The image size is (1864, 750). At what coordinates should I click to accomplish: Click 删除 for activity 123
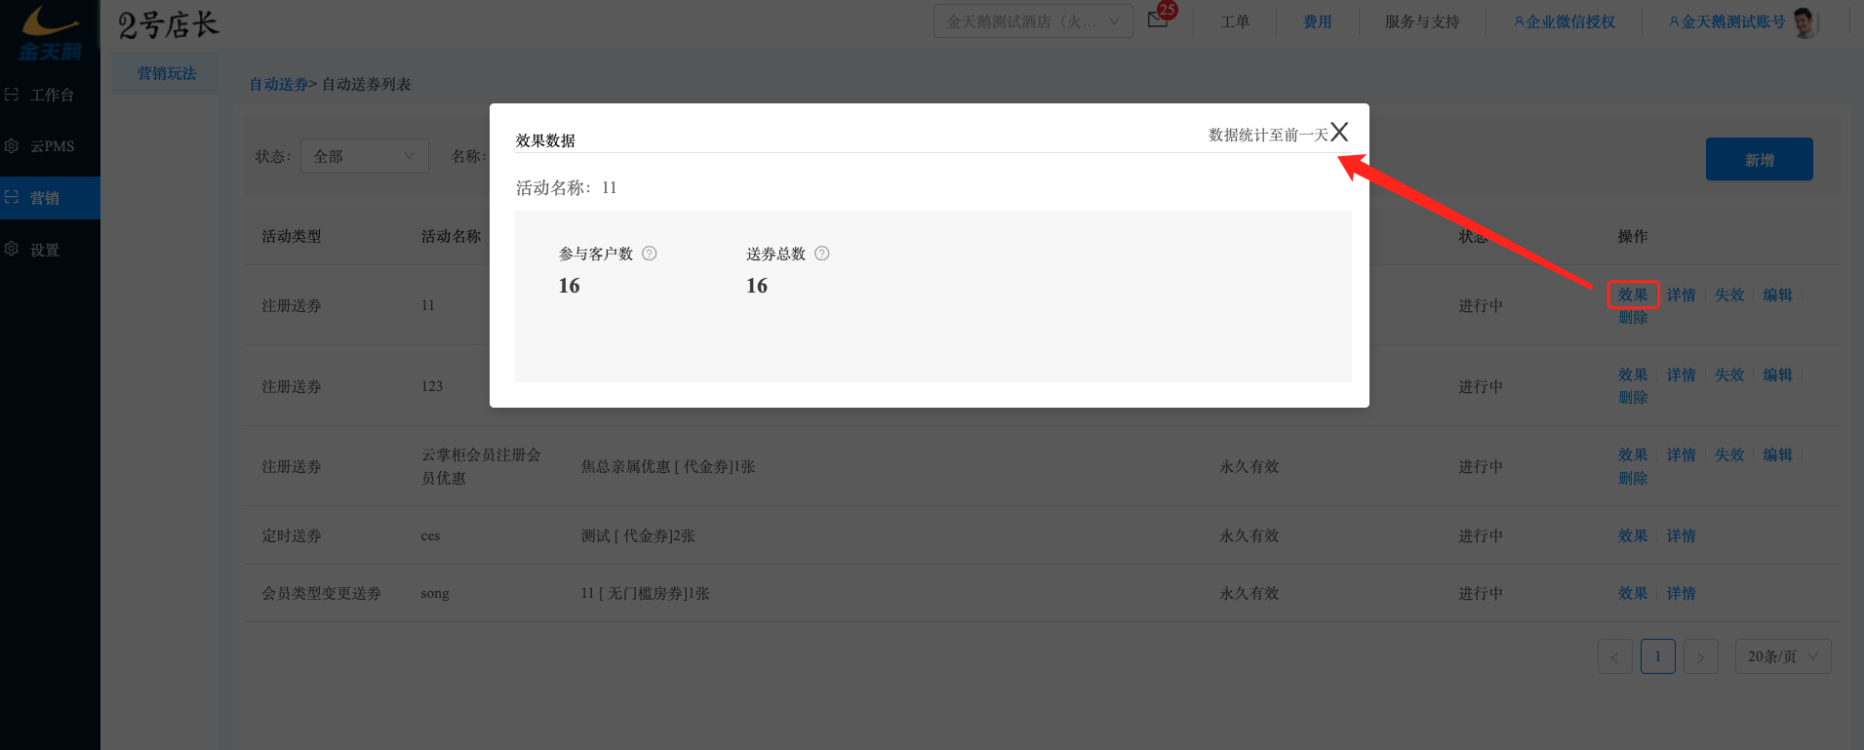pos(1633,398)
